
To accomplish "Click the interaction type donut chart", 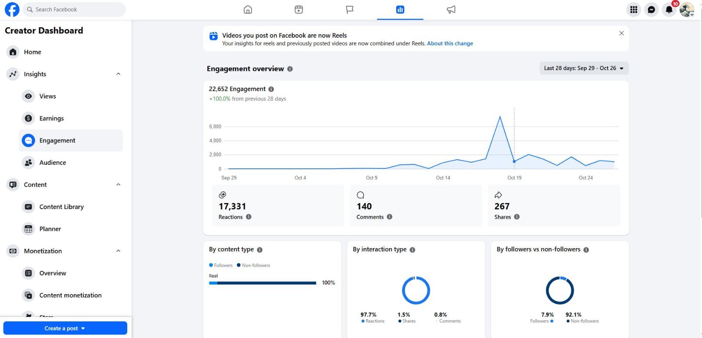I will [x=416, y=290].
